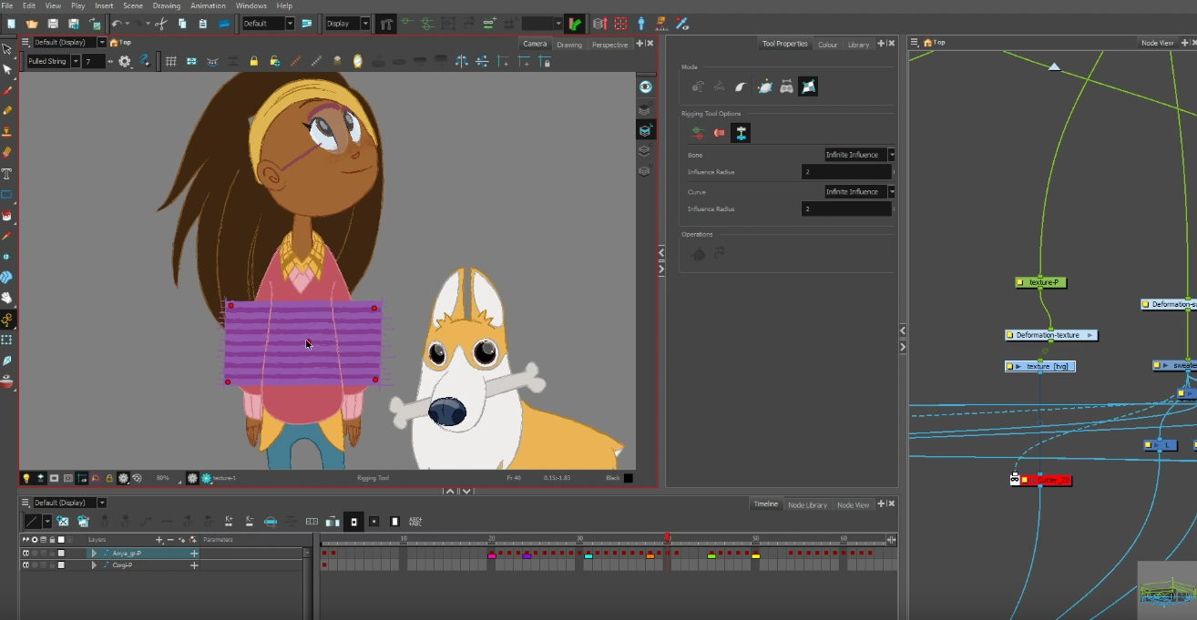Image resolution: width=1197 pixels, height=620 pixels.
Task: Select the Hand tool in left toolbar
Action: click(x=8, y=298)
